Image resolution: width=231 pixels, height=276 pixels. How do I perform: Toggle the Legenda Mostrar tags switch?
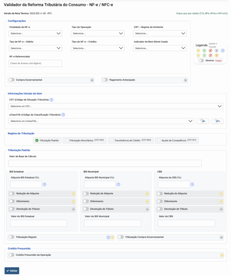click(x=201, y=61)
